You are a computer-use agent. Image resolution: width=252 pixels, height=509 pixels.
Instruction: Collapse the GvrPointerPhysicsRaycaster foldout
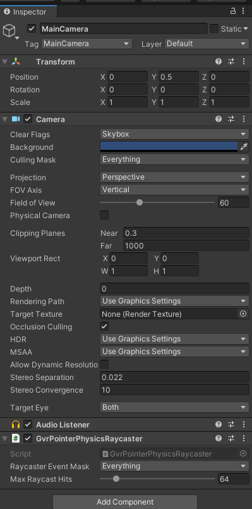coord(4,439)
